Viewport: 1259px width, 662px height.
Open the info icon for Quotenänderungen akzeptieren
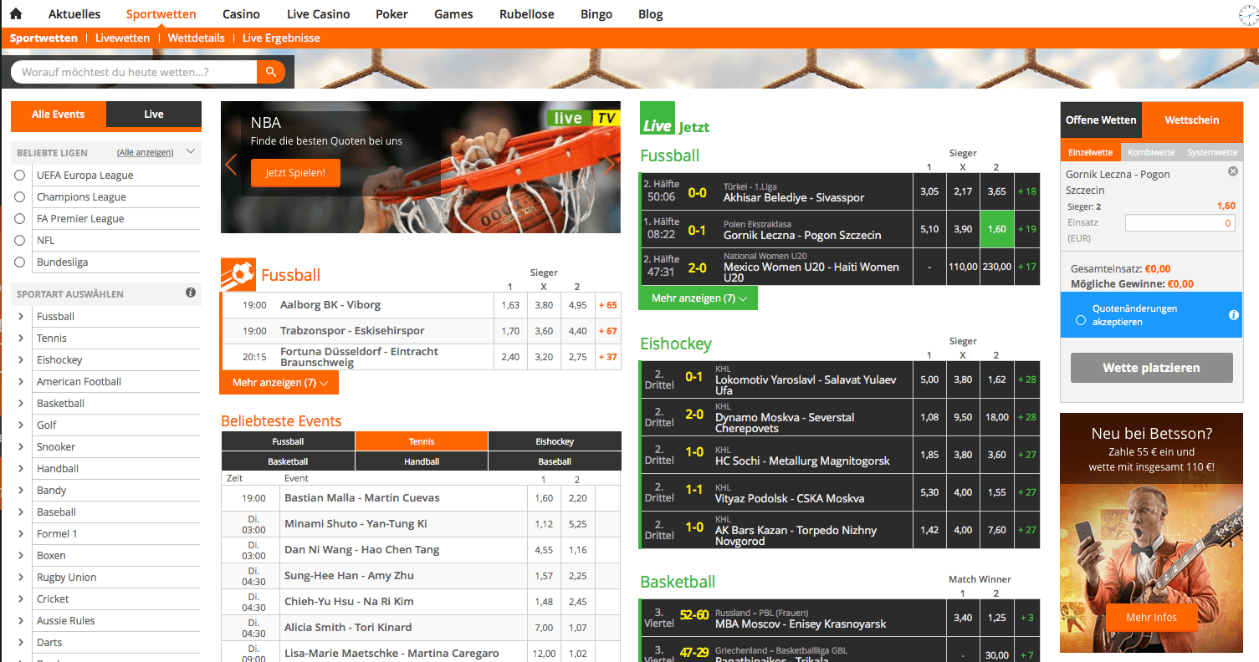click(x=1234, y=315)
